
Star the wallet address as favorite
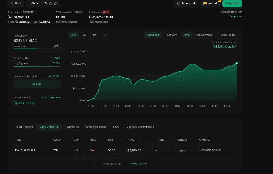tap(55, 3)
